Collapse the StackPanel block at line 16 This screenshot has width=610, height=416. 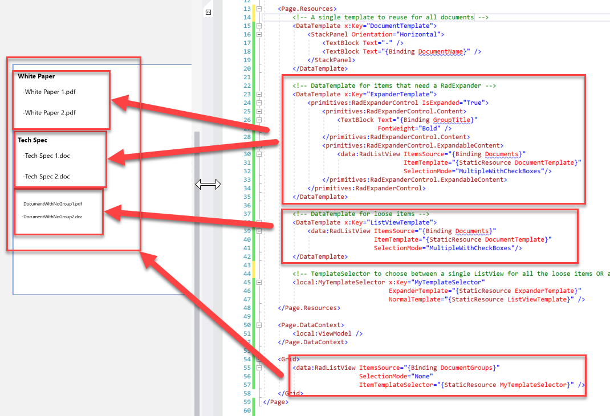[x=259, y=34]
